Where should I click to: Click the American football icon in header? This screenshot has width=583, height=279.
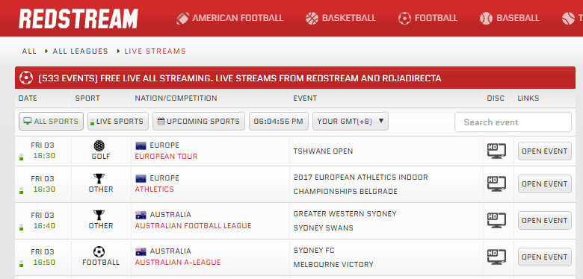click(x=182, y=18)
